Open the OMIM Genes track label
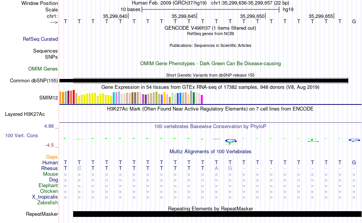Viewport: 362px width, 223px height. point(43,69)
